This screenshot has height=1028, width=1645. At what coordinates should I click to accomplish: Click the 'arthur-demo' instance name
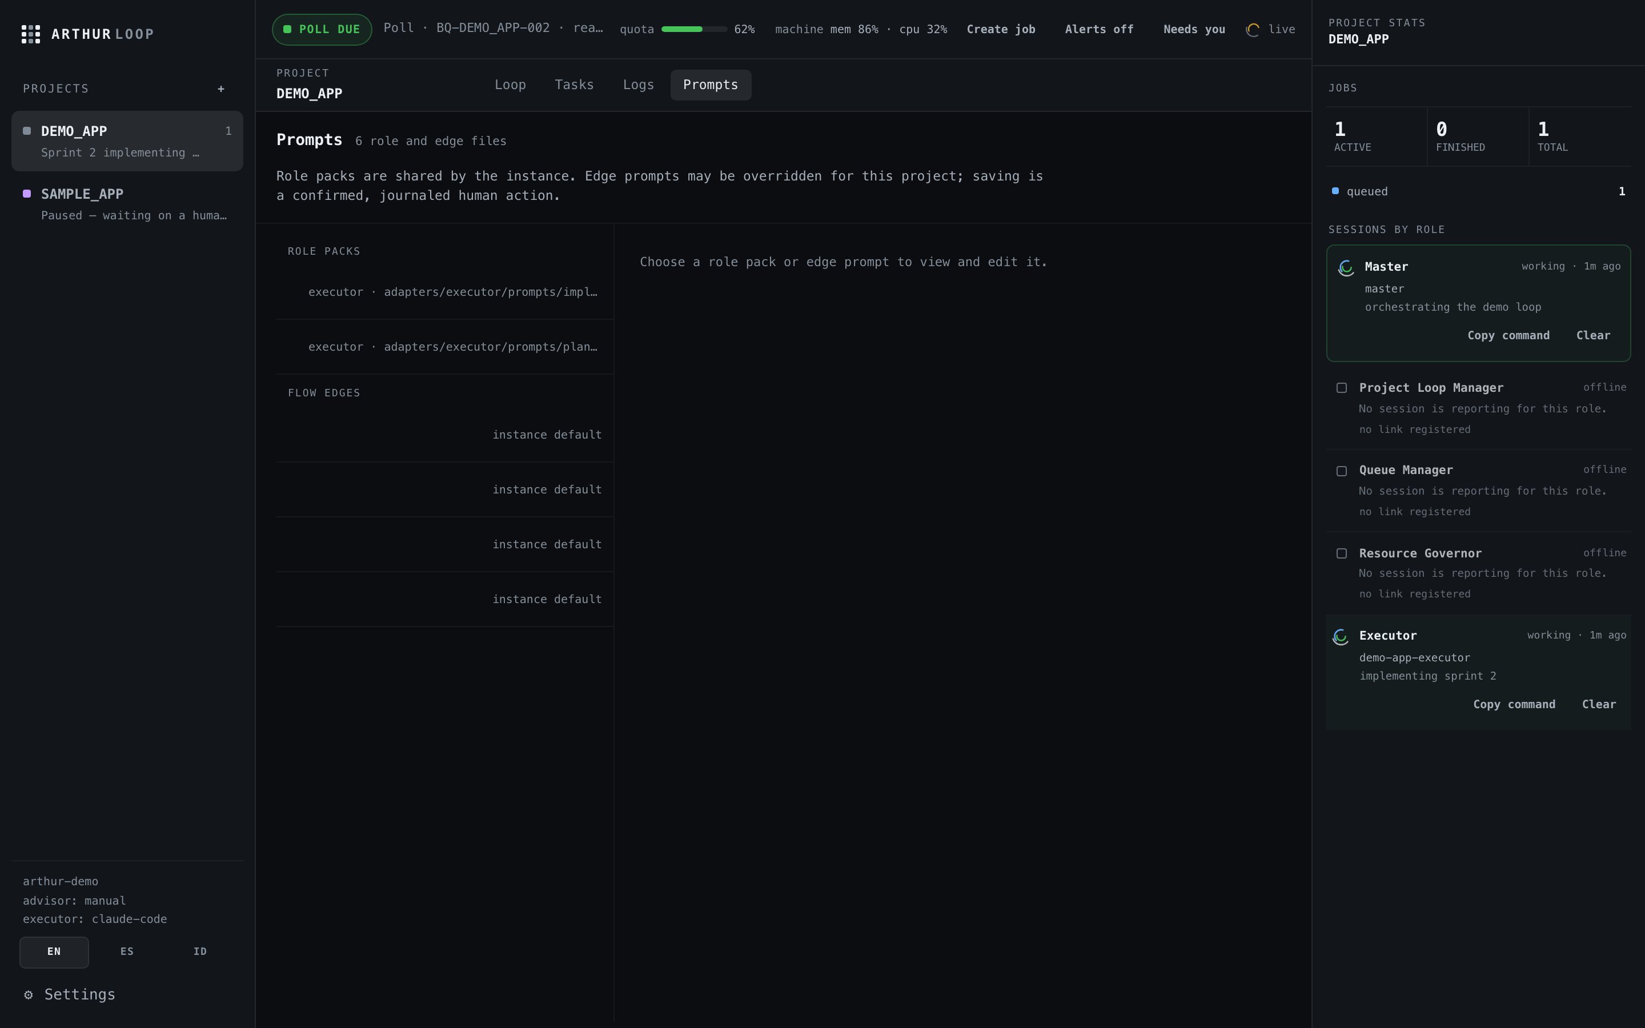click(61, 881)
